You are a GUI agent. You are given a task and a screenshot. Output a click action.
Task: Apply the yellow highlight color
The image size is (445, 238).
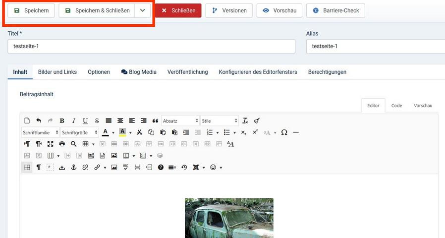[122, 132]
